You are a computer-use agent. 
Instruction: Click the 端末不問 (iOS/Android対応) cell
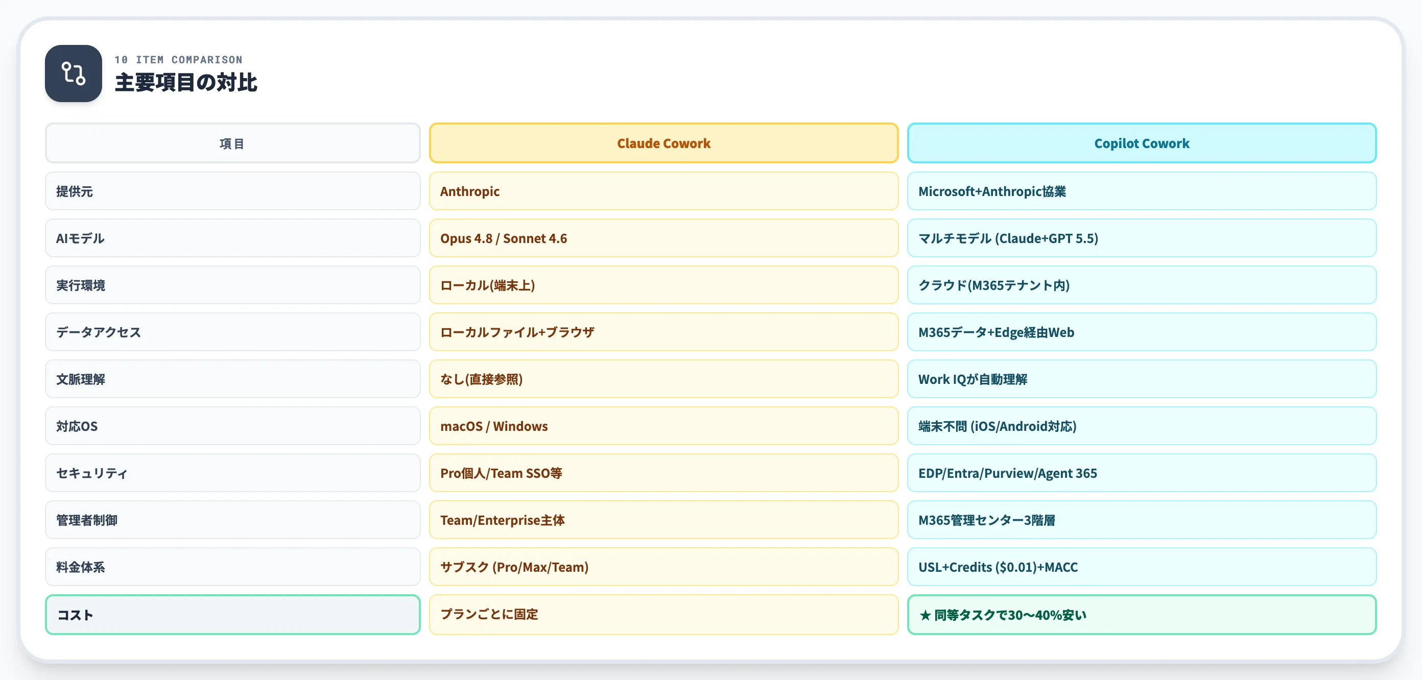click(1142, 426)
